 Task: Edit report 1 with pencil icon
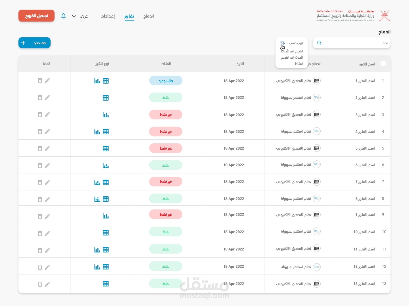pyautogui.click(x=47, y=80)
